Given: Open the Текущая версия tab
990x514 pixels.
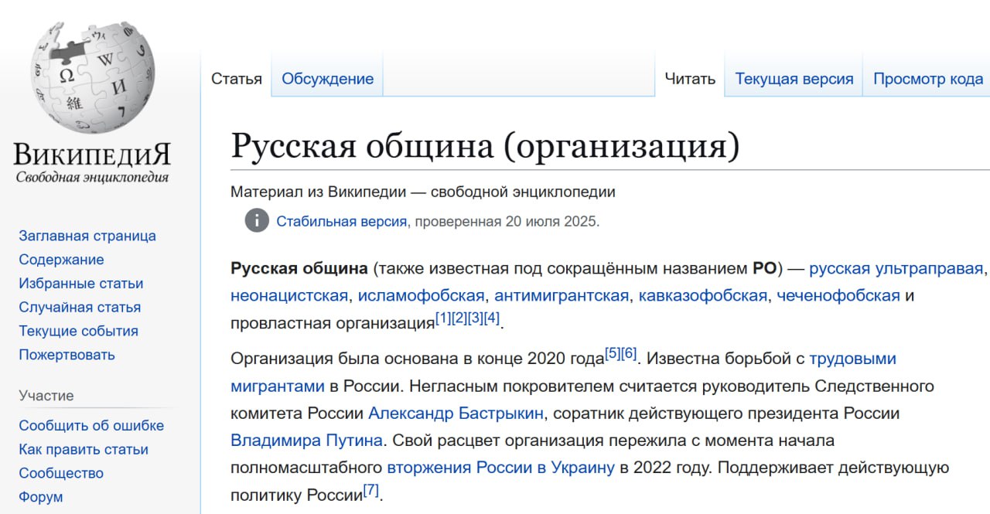Looking at the screenshot, I should (x=794, y=79).
